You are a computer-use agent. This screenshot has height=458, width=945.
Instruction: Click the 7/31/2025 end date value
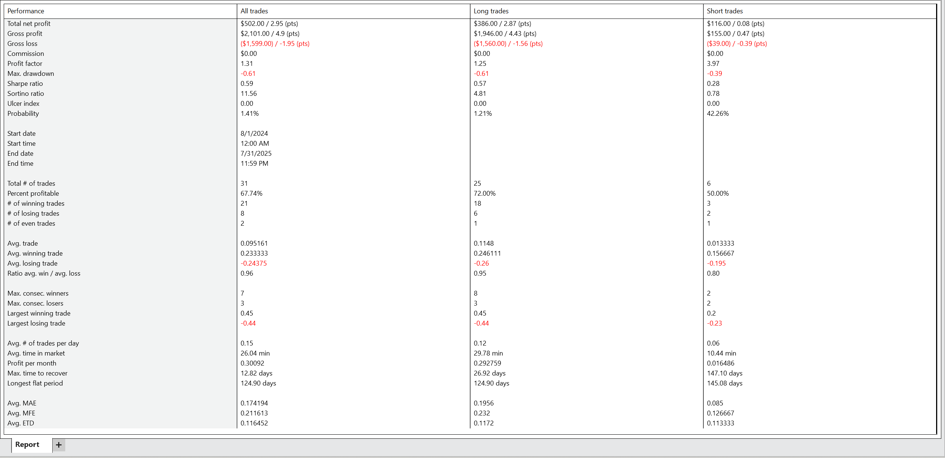[x=256, y=154]
